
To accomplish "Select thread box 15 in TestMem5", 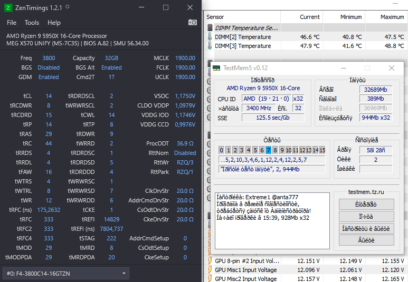I will 322,150.
